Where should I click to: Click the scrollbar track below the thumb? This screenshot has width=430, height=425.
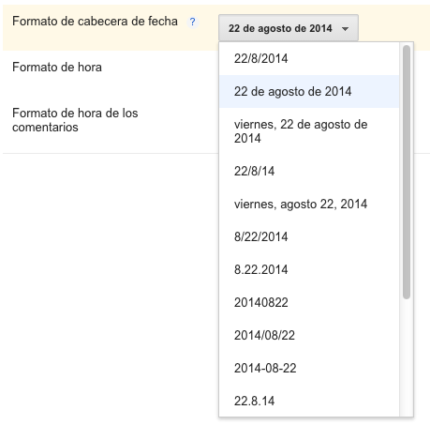tap(407, 357)
